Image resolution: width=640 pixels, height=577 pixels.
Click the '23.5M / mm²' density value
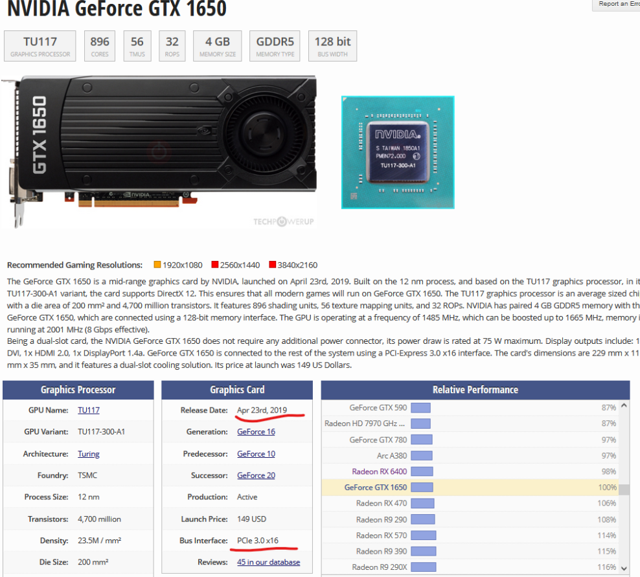coord(99,540)
